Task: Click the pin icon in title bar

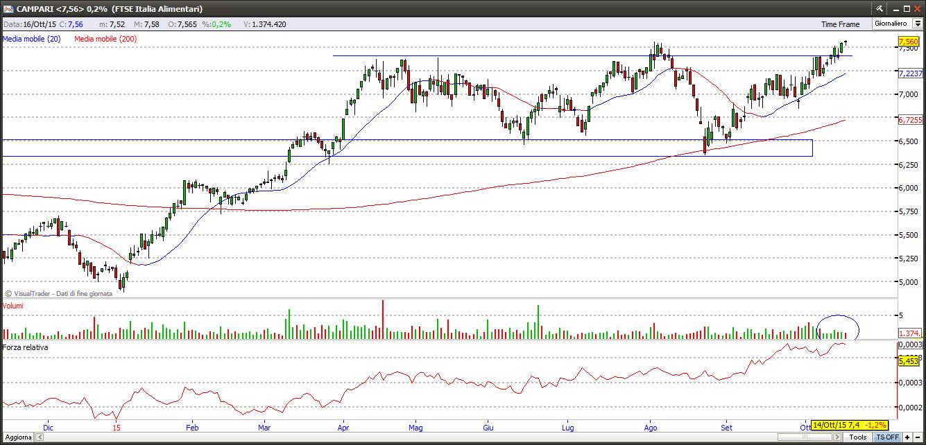Action: (x=880, y=8)
